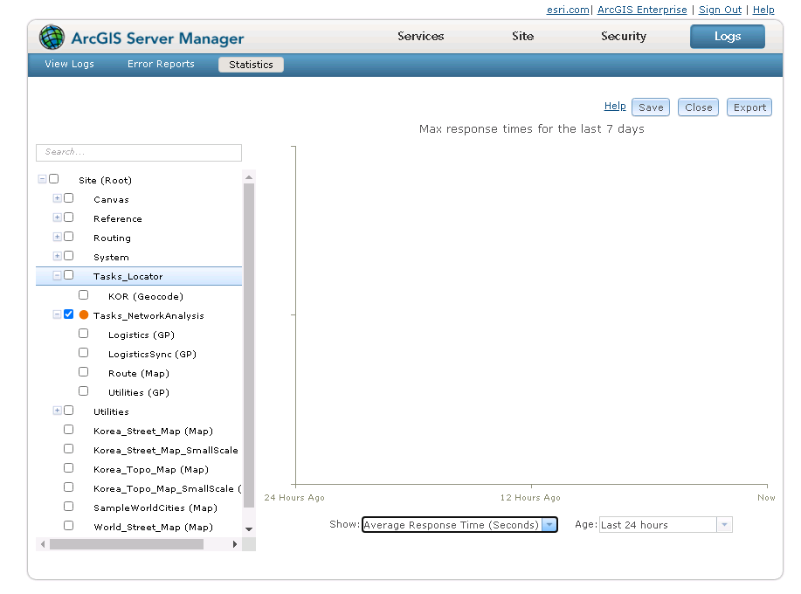This screenshot has height=594, width=801.
Task: Collapse the Tasks_Locator folder
Action: coord(58,276)
